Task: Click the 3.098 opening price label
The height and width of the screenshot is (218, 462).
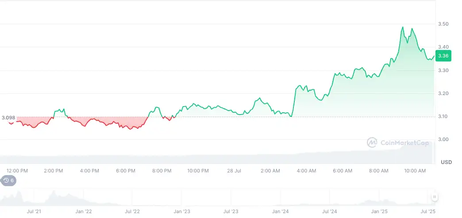Action: [x=8, y=118]
